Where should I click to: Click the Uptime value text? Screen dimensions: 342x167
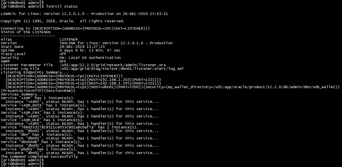click(90, 50)
